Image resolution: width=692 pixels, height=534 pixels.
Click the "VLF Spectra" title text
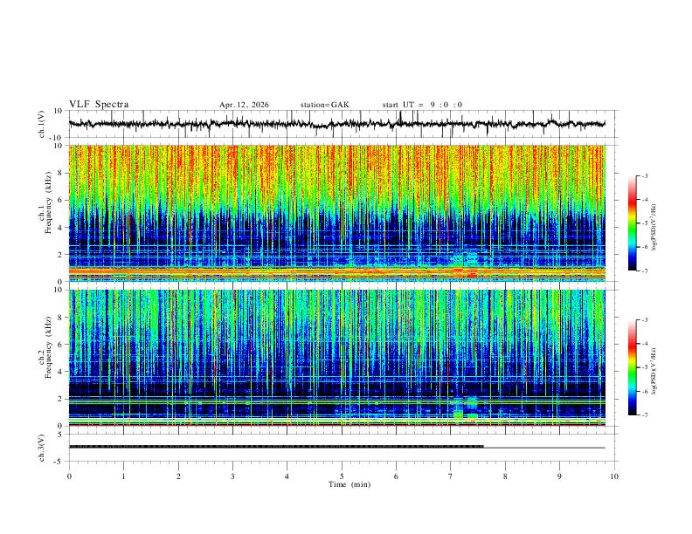[x=99, y=105]
